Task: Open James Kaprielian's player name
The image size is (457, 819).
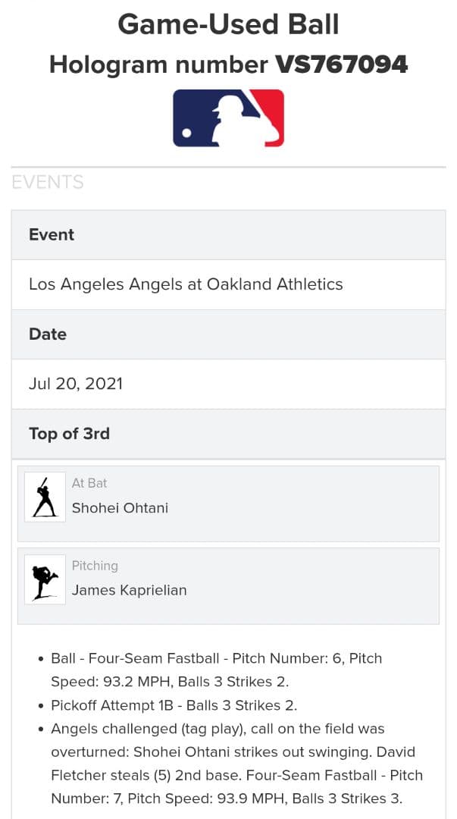Action: click(129, 591)
